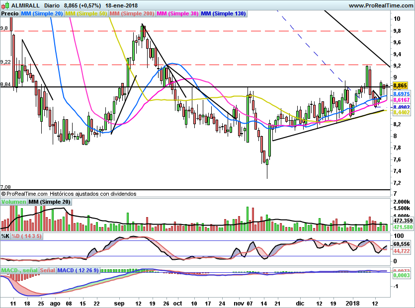
Task: Click the MM (Simple 130) indicator label
Action: 223,14
